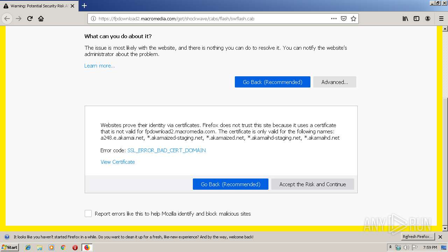Click the browser Back arrow button
The image size is (448, 252).
click(7, 19)
